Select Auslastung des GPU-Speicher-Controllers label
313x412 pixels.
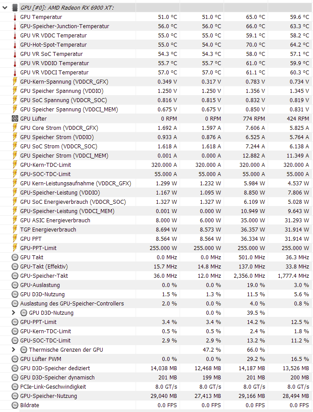(x=72, y=303)
